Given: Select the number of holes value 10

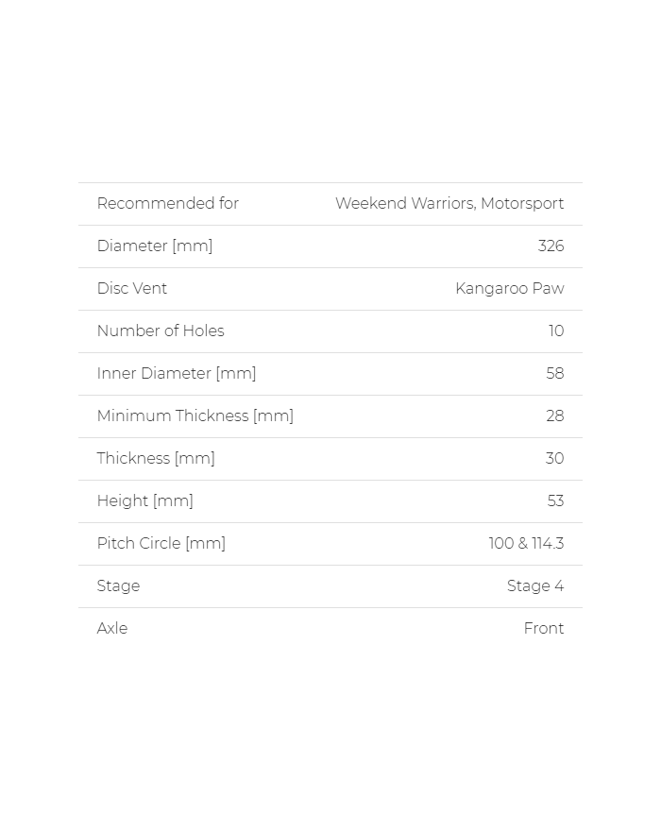Looking at the screenshot, I should pyautogui.click(x=556, y=331).
